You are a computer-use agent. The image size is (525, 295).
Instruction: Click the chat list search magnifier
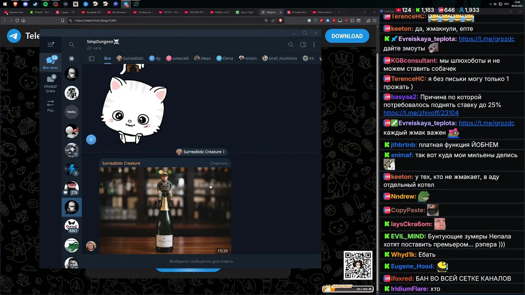pyautogui.click(x=71, y=45)
